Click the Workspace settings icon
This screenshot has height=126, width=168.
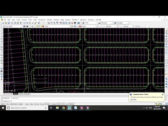point(24,26)
